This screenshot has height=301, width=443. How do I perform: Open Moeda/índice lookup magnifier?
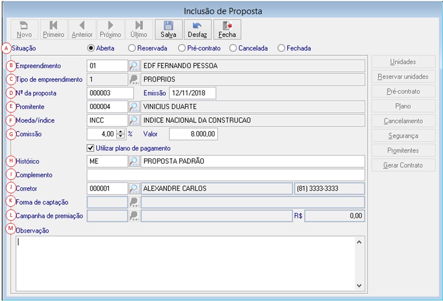coord(134,121)
